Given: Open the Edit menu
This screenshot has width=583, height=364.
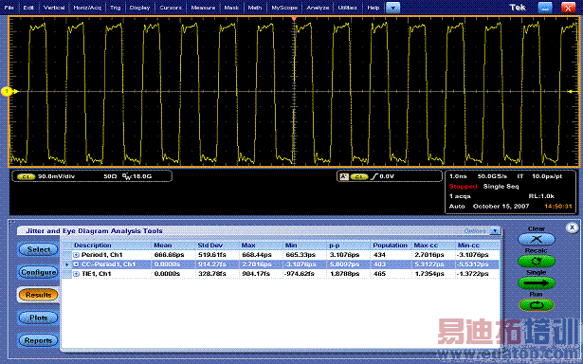Looking at the screenshot, I should 28,8.
